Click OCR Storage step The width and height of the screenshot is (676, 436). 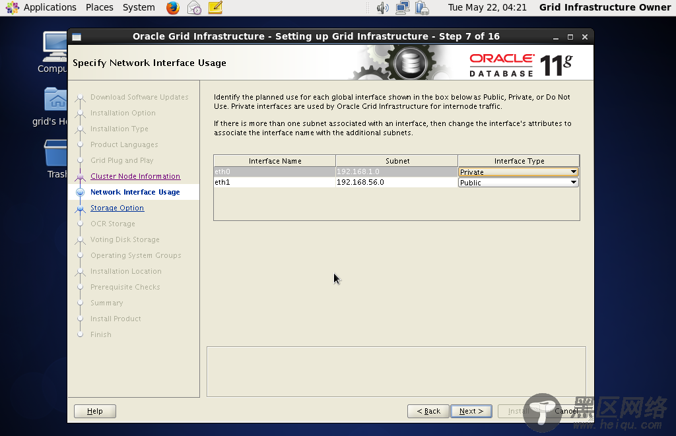[112, 224]
